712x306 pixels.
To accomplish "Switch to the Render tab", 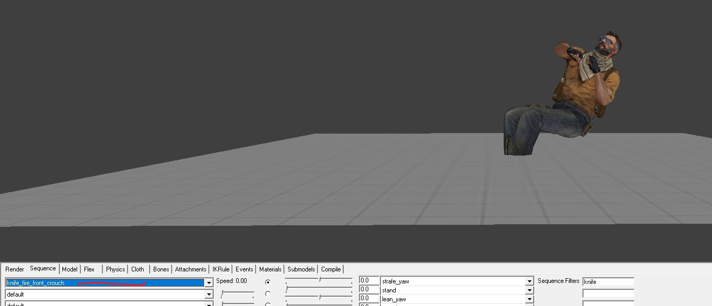I will pyautogui.click(x=15, y=269).
